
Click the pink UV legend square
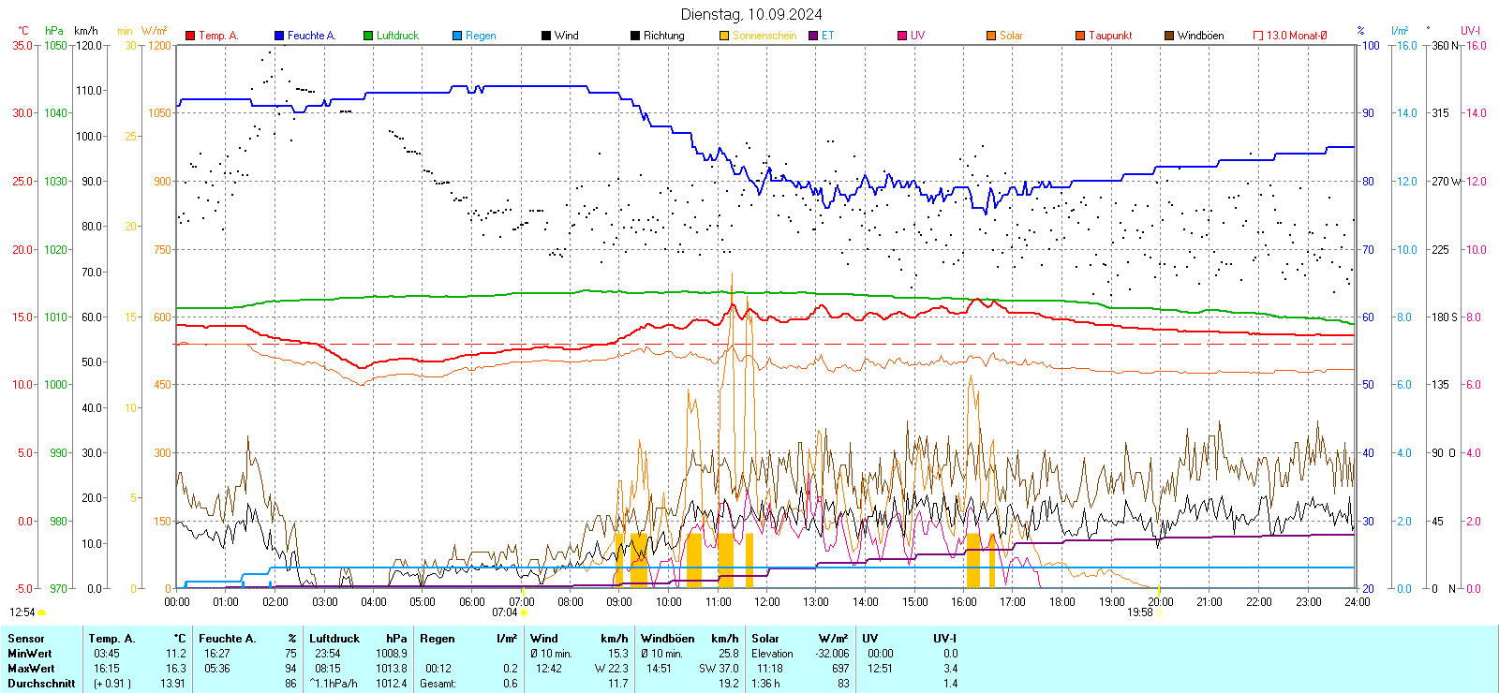(902, 36)
